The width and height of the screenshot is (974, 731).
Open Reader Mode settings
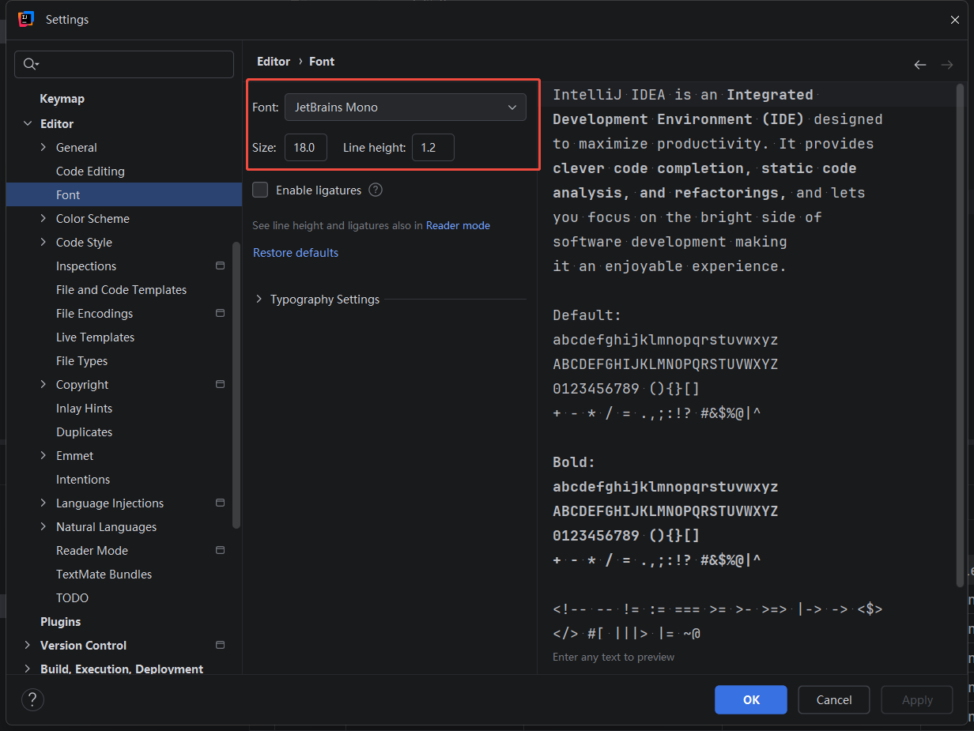point(92,551)
